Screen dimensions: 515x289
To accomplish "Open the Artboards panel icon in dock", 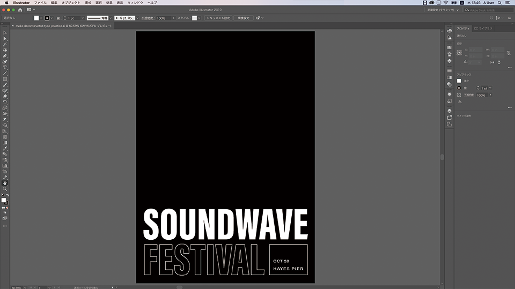I will 450,124.
